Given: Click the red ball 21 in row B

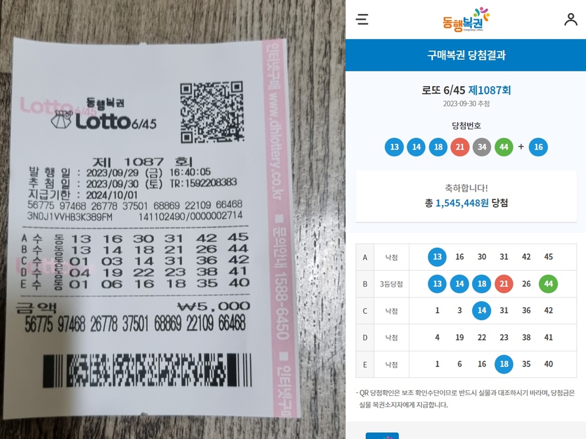Looking at the screenshot, I should coord(504,284).
